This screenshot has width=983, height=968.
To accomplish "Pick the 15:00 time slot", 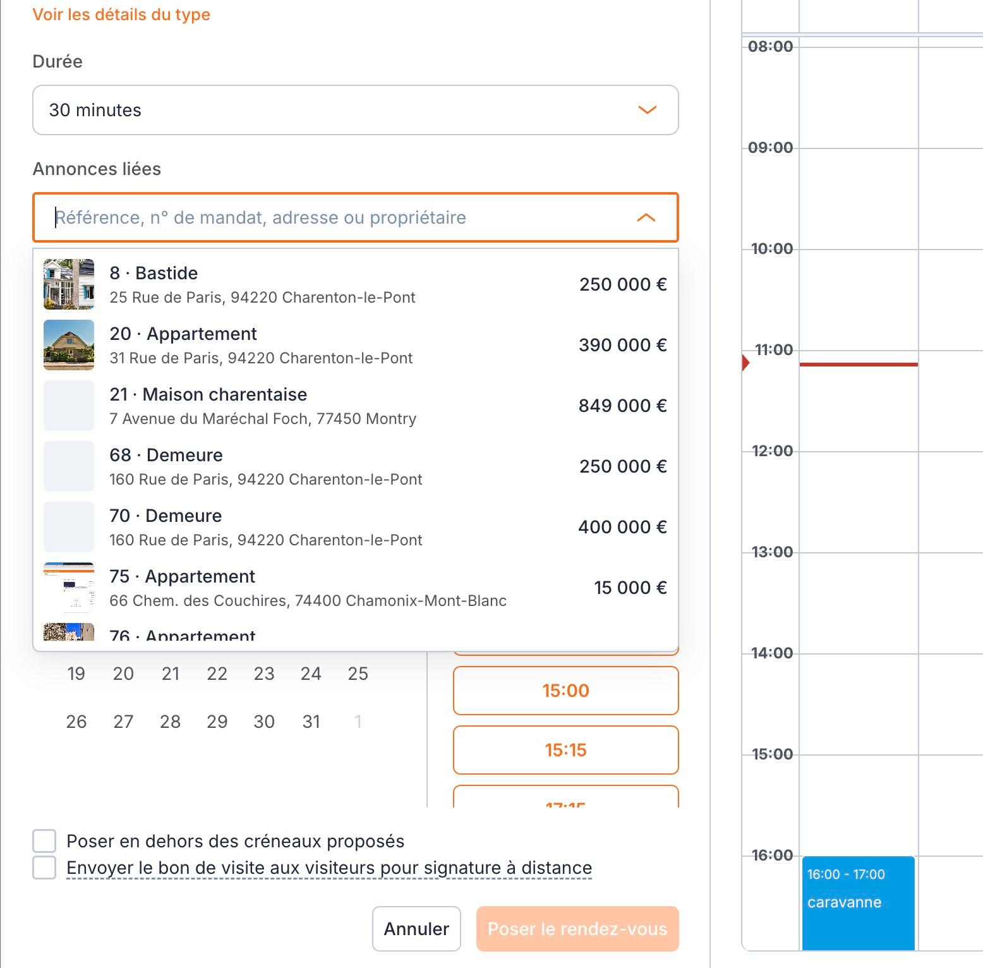I will 566,691.
